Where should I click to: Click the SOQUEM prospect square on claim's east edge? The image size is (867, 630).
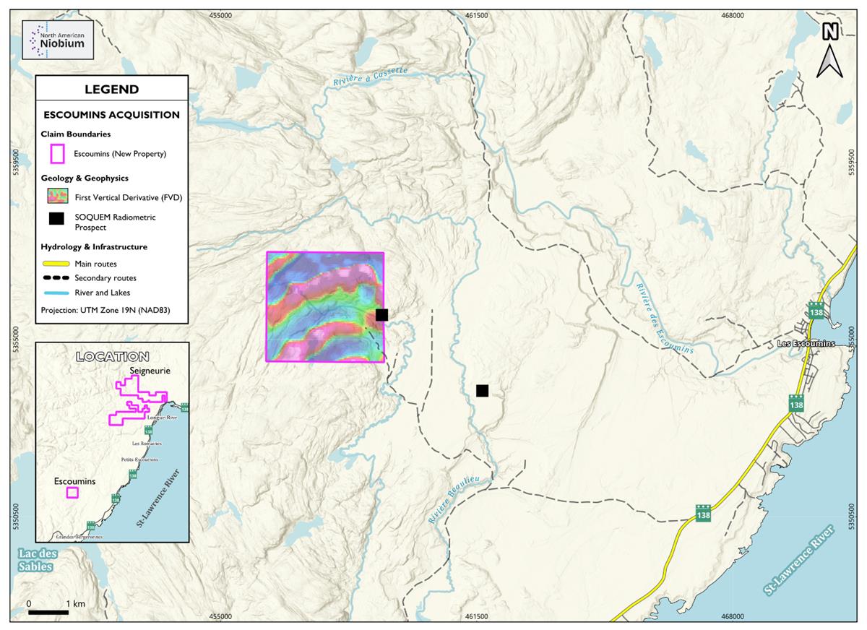(381, 314)
